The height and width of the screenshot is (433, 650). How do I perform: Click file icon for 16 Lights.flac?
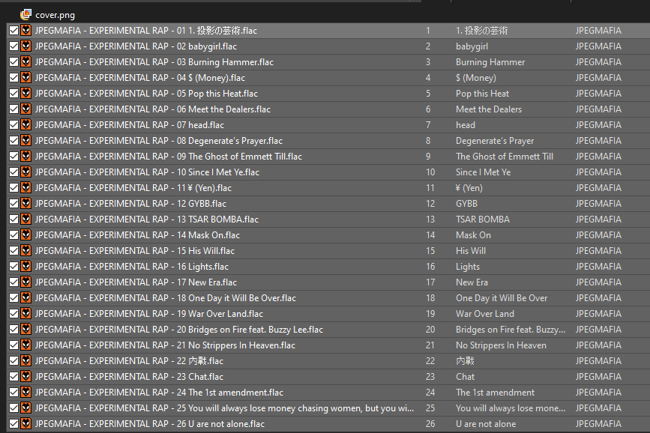pos(25,267)
